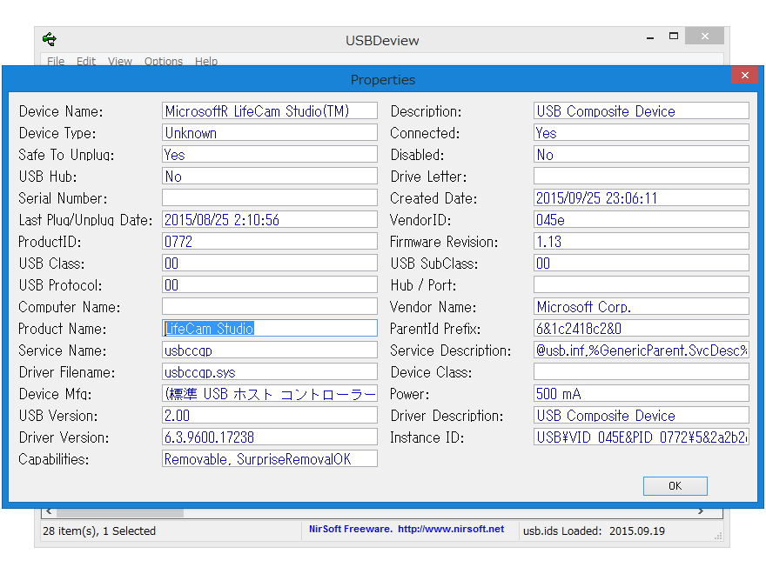Click the Firmware Revision field 1.13
Image resolution: width=766 pixels, height=574 pixels.
pyautogui.click(x=642, y=241)
